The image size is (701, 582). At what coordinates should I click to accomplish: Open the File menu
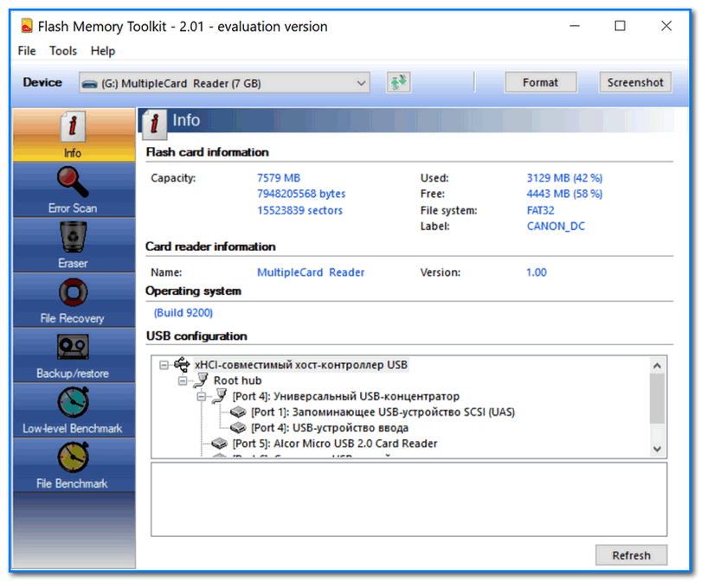27,51
